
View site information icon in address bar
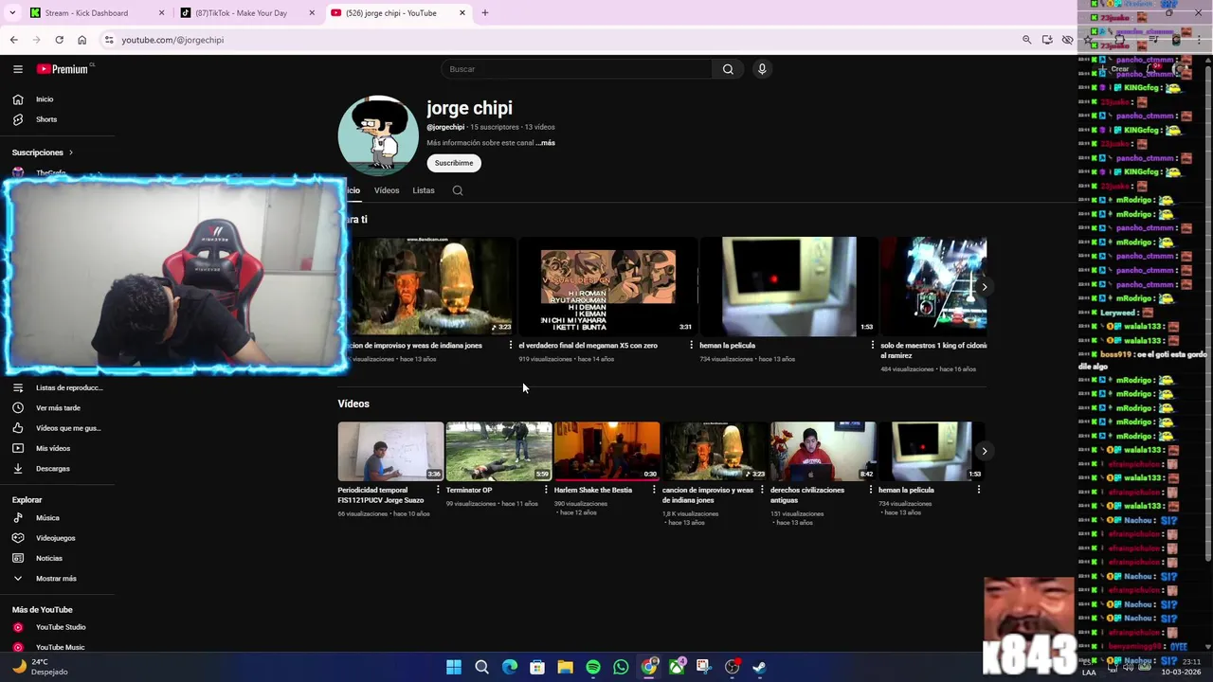[x=109, y=40]
